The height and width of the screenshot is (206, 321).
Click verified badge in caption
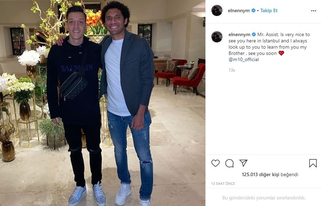coord(254,34)
